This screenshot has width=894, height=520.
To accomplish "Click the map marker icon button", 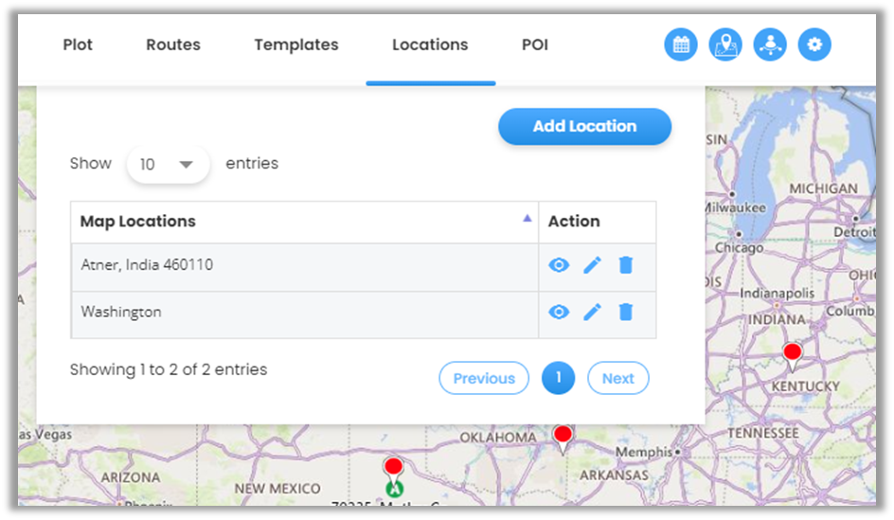I will 725,45.
